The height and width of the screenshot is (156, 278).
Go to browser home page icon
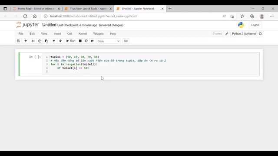(35, 16)
